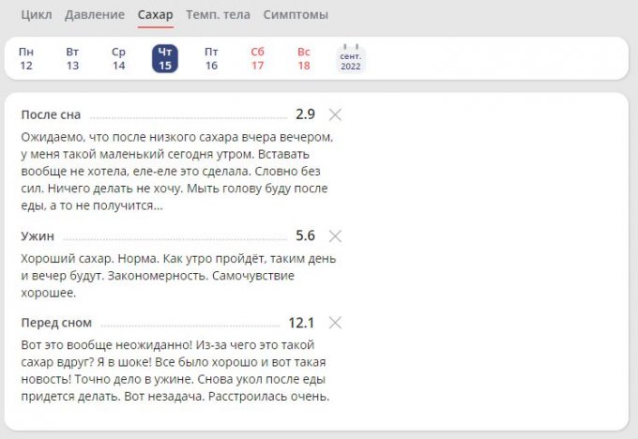Open the Давление tab
The height and width of the screenshot is (439, 638).
(x=95, y=15)
